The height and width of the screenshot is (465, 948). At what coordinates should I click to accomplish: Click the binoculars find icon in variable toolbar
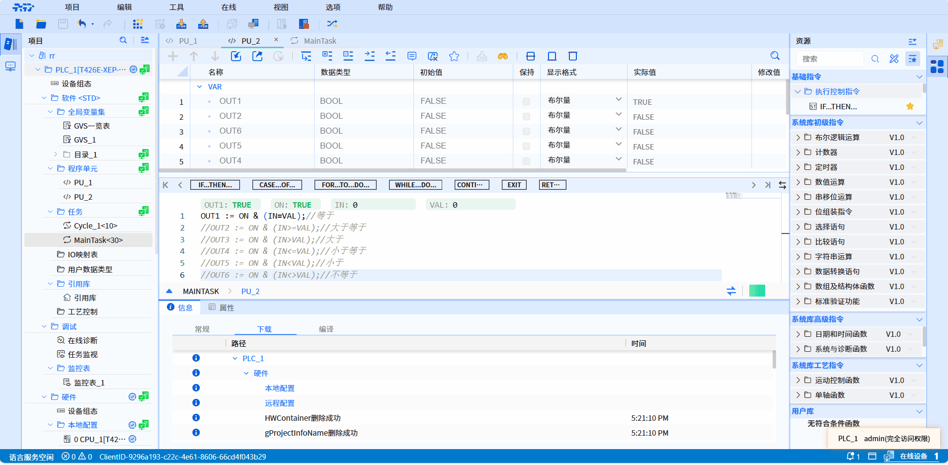pyautogui.click(x=503, y=56)
